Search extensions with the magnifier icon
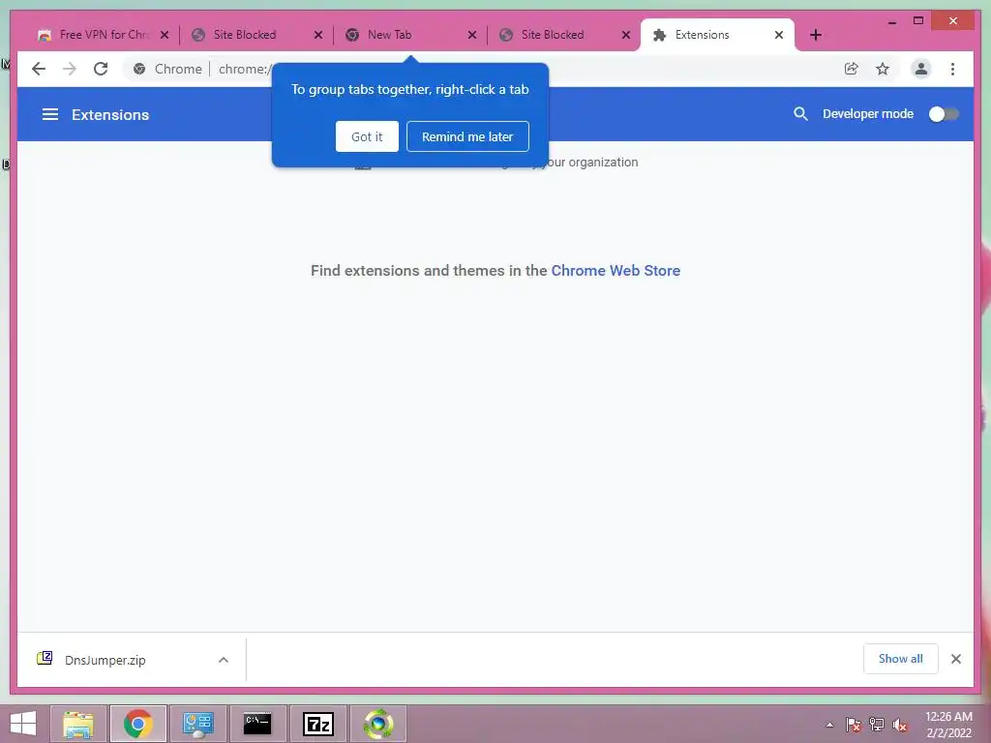The image size is (991, 743). [x=800, y=114]
